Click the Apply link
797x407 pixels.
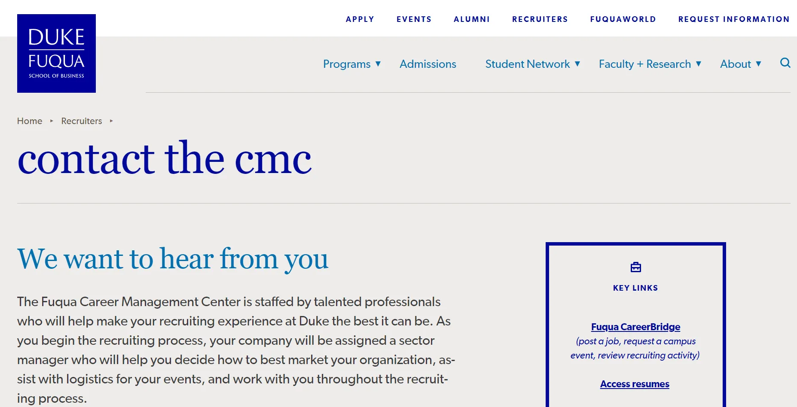(360, 19)
